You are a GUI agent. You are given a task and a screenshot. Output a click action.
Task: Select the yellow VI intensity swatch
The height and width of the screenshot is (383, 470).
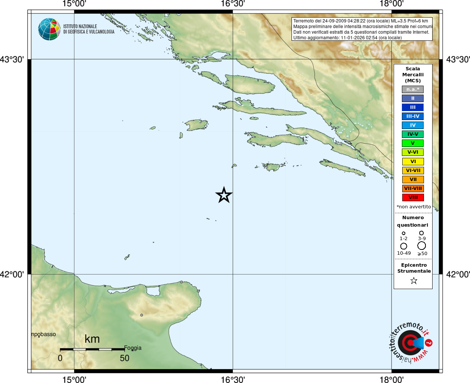point(413,162)
